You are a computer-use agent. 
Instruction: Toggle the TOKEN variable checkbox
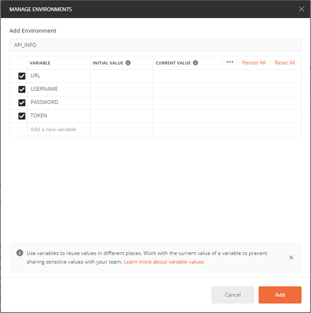click(22, 116)
